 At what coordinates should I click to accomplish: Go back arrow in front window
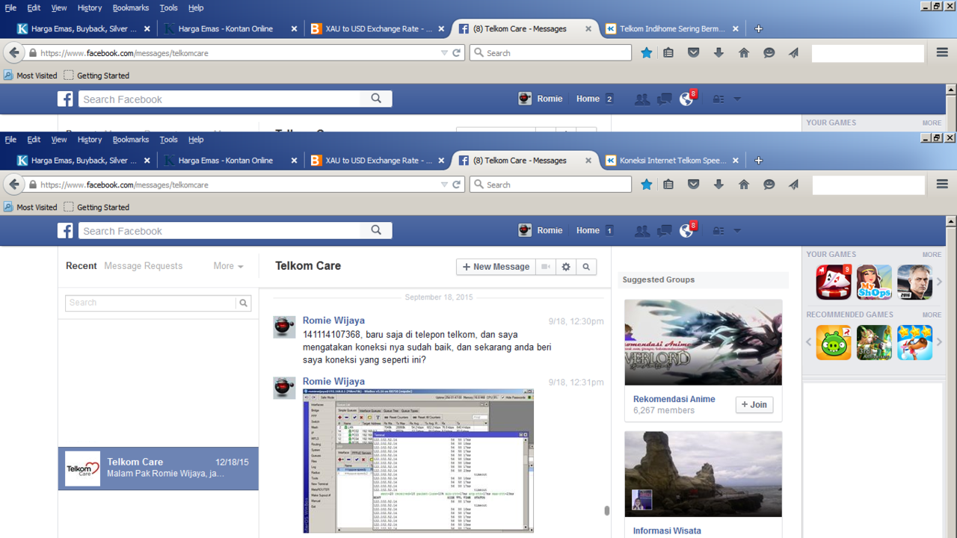13,184
